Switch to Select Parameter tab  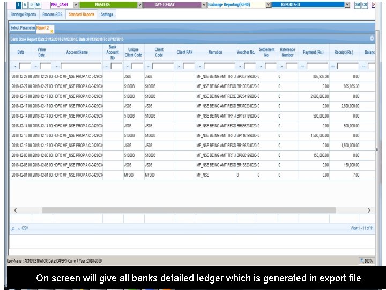click(23, 28)
